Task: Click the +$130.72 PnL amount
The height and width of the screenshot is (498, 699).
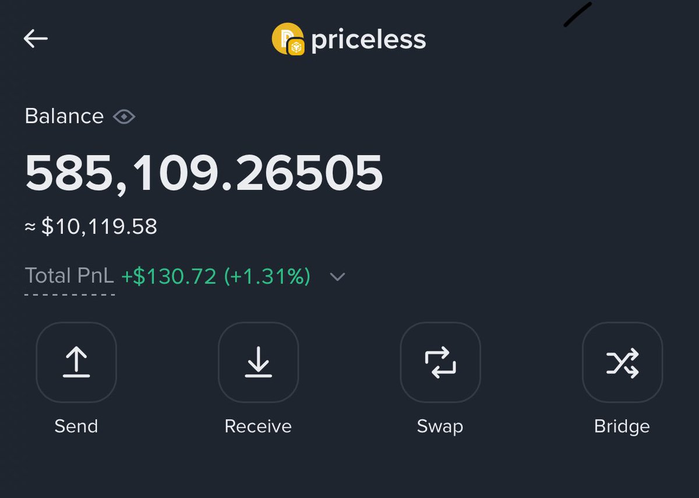Action: click(x=169, y=276)
